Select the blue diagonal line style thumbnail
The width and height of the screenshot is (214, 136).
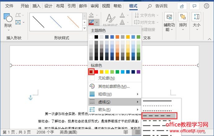56,22
